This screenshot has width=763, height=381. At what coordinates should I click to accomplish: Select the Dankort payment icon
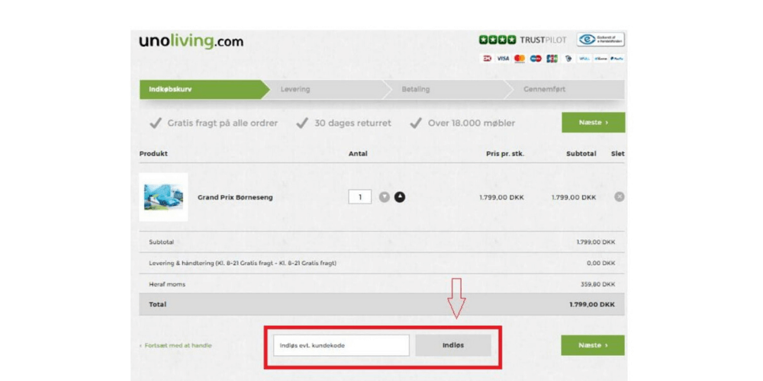pyautogui.click(x=487, y=59)
